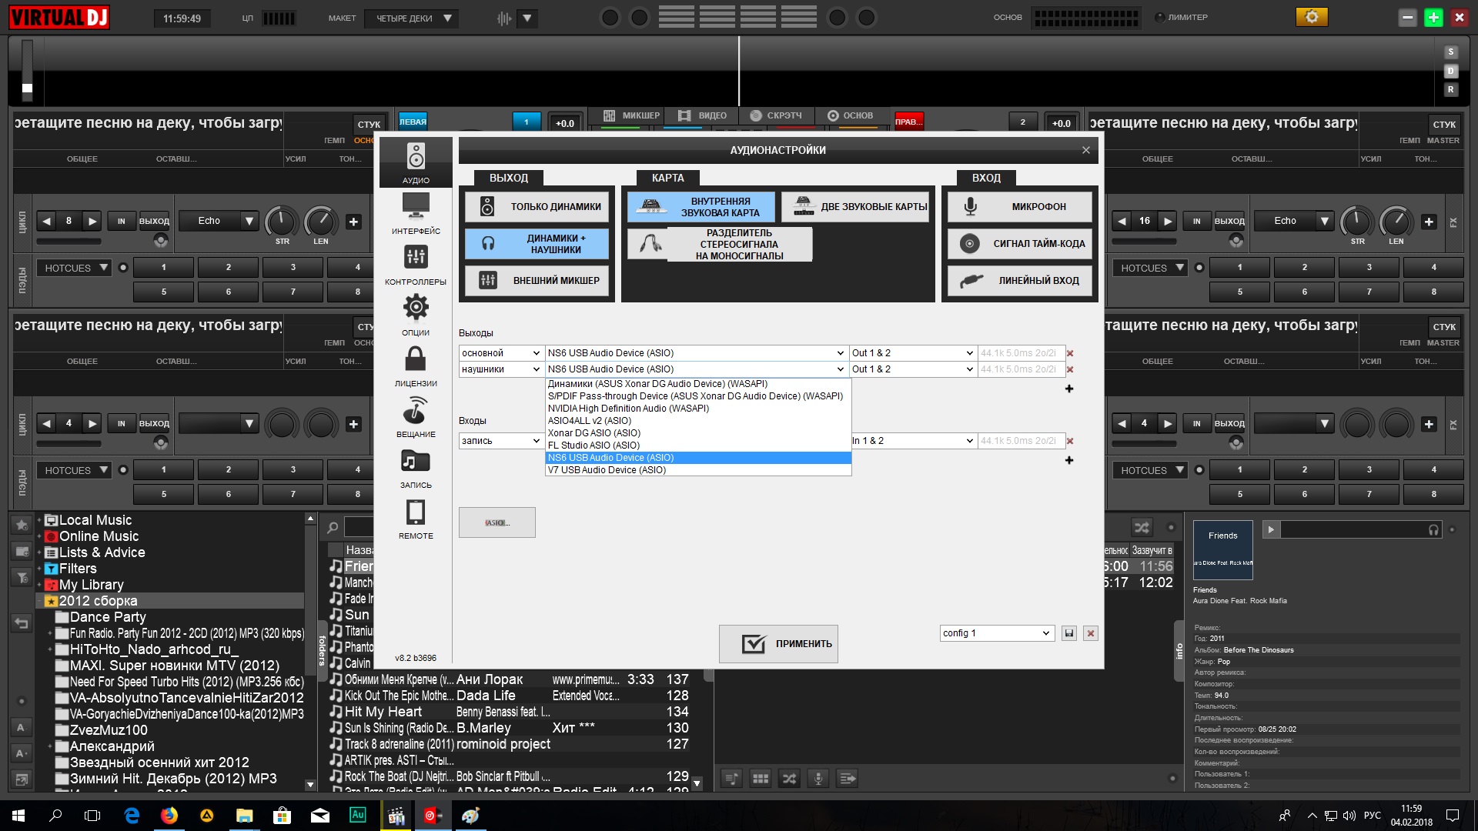
Task: Open the Audio settings section icon
Action: click(x=416, y=163)
